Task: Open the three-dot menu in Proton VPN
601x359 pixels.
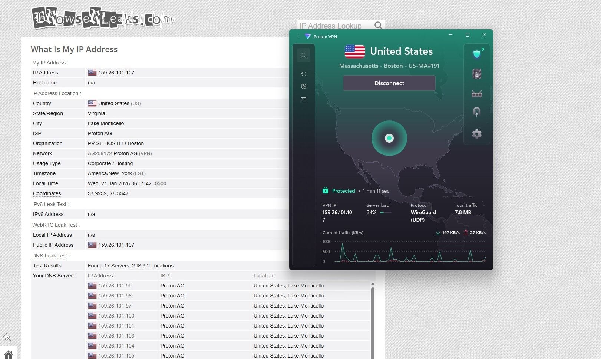Action: click(x=297, y=36)
